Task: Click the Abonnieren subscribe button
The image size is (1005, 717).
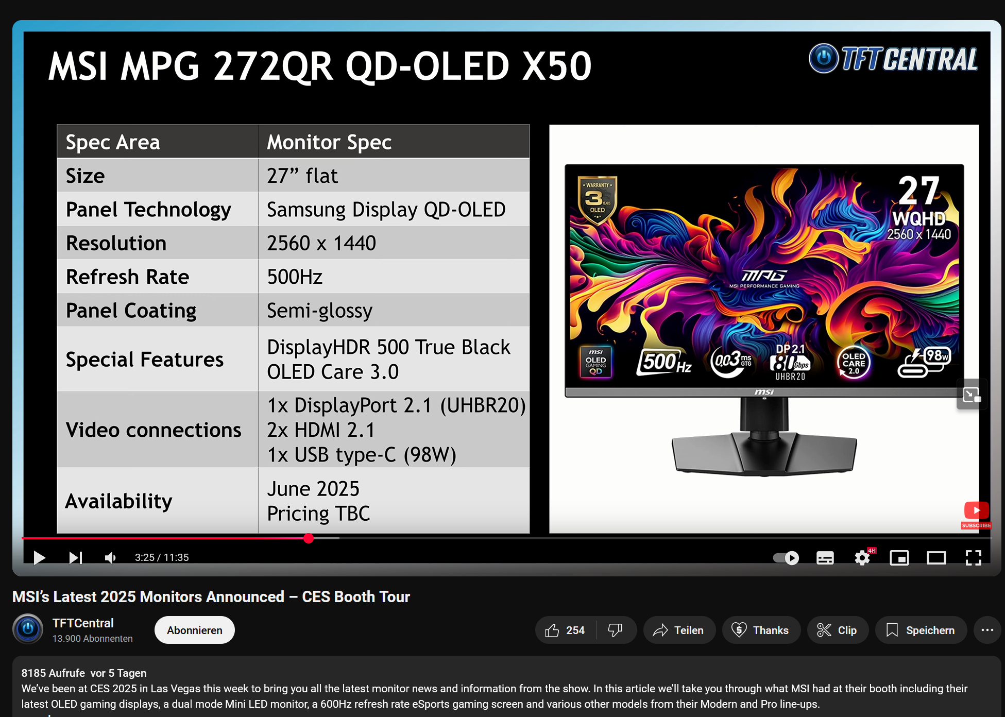Action: 194,630
